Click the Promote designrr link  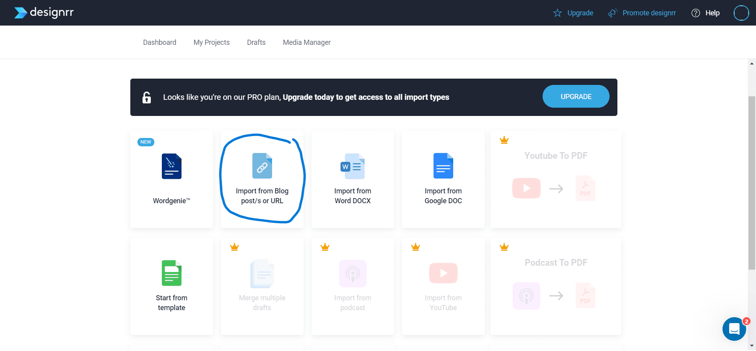649,13
